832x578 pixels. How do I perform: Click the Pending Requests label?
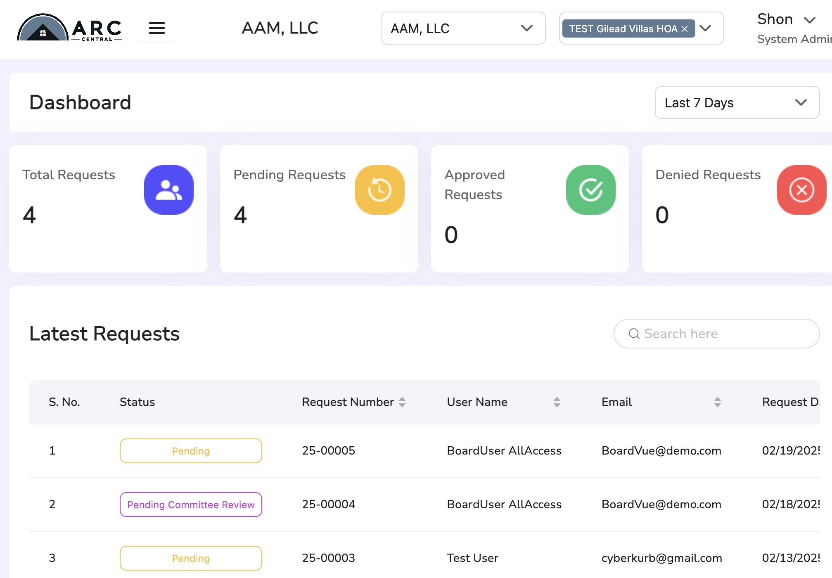coord(289,175)
